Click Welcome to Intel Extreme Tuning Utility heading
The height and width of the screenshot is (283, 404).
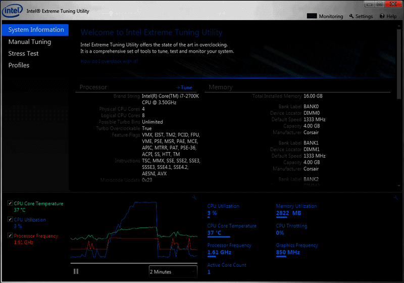click(151, 32)
